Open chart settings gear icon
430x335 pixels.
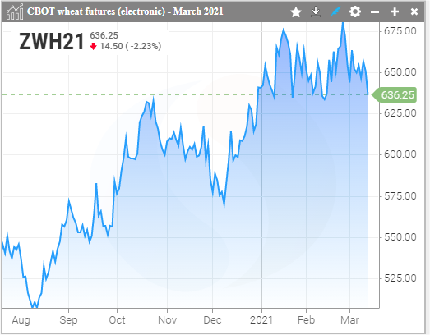pyautogui.click(x=355, y=12)
